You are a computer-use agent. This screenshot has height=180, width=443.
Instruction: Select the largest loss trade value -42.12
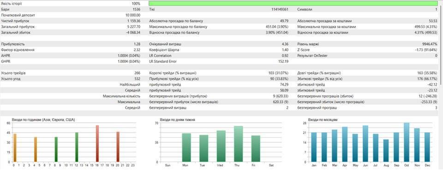[x=432, y=85]
